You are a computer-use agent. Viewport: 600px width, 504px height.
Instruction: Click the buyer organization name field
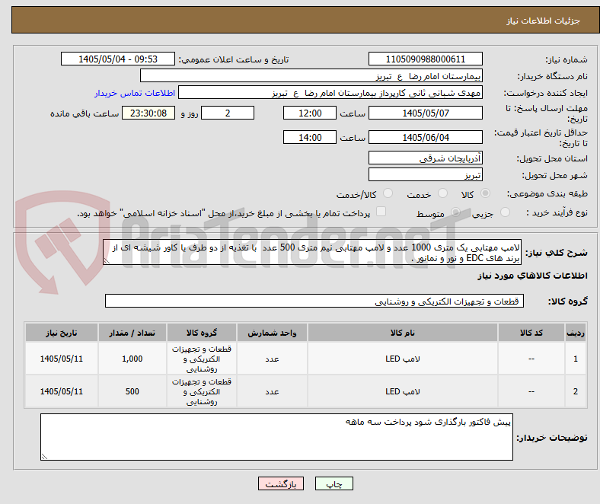311,76
